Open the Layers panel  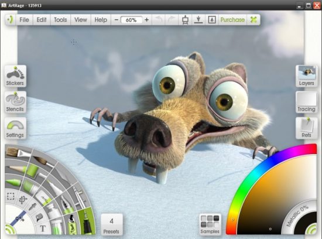[x=306, y=76]
